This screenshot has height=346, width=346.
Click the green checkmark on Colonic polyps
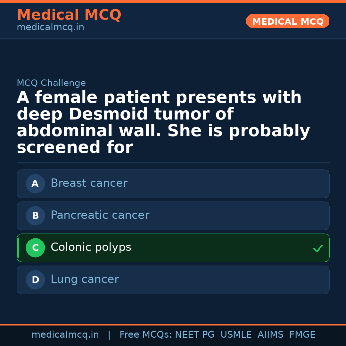click(318, 248)
